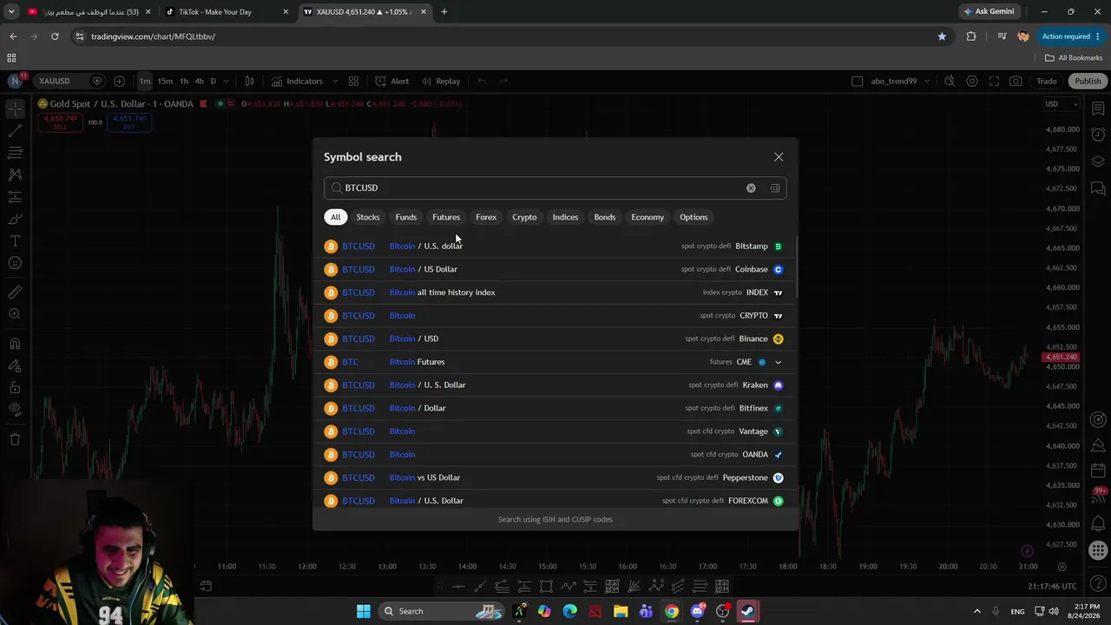Select the Forex filter tab

[486, 217]
